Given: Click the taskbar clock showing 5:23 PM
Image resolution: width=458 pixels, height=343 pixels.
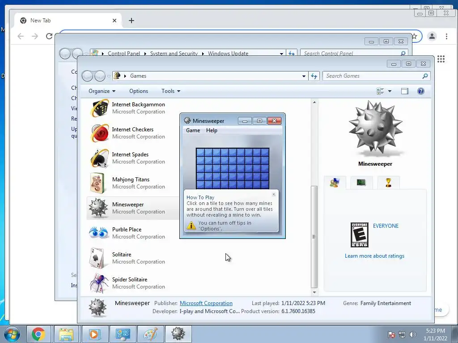Looking at the screenshot, I should pyautogui.click(x=435, y=335).
